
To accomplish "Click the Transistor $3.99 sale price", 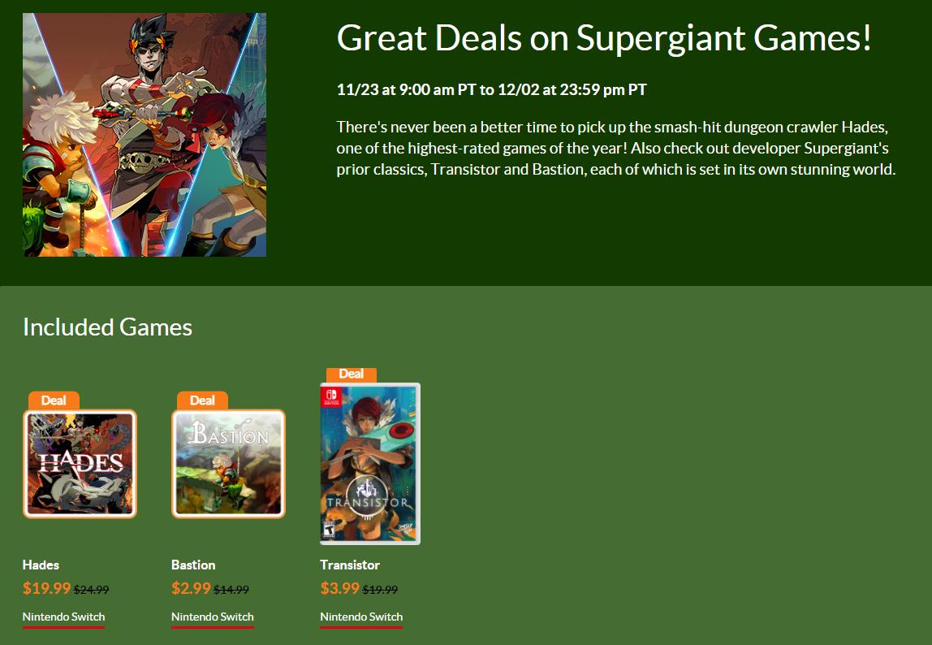I will coord(340,588).
